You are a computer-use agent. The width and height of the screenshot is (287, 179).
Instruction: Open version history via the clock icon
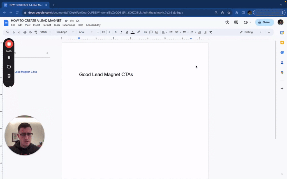pyautogui.click(x=227, y=22)
